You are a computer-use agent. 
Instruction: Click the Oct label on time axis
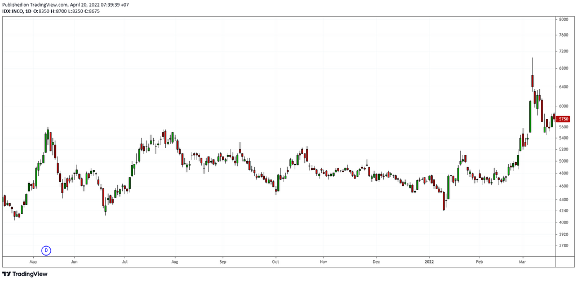pos(276,262)
